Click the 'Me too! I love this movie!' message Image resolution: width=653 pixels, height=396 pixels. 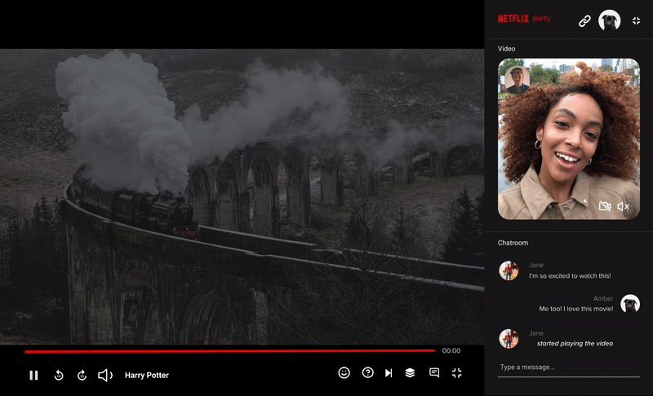click(576, 309)
